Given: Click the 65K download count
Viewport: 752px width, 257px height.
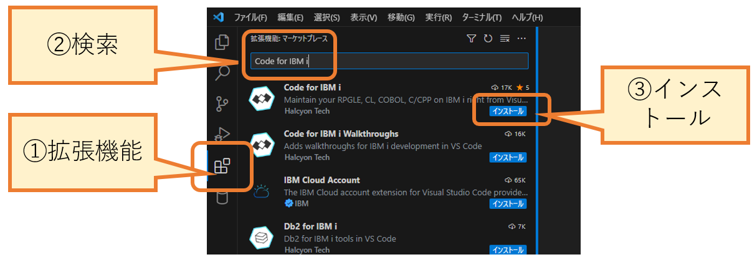Looking at the screenshot, I should point(515,180).
